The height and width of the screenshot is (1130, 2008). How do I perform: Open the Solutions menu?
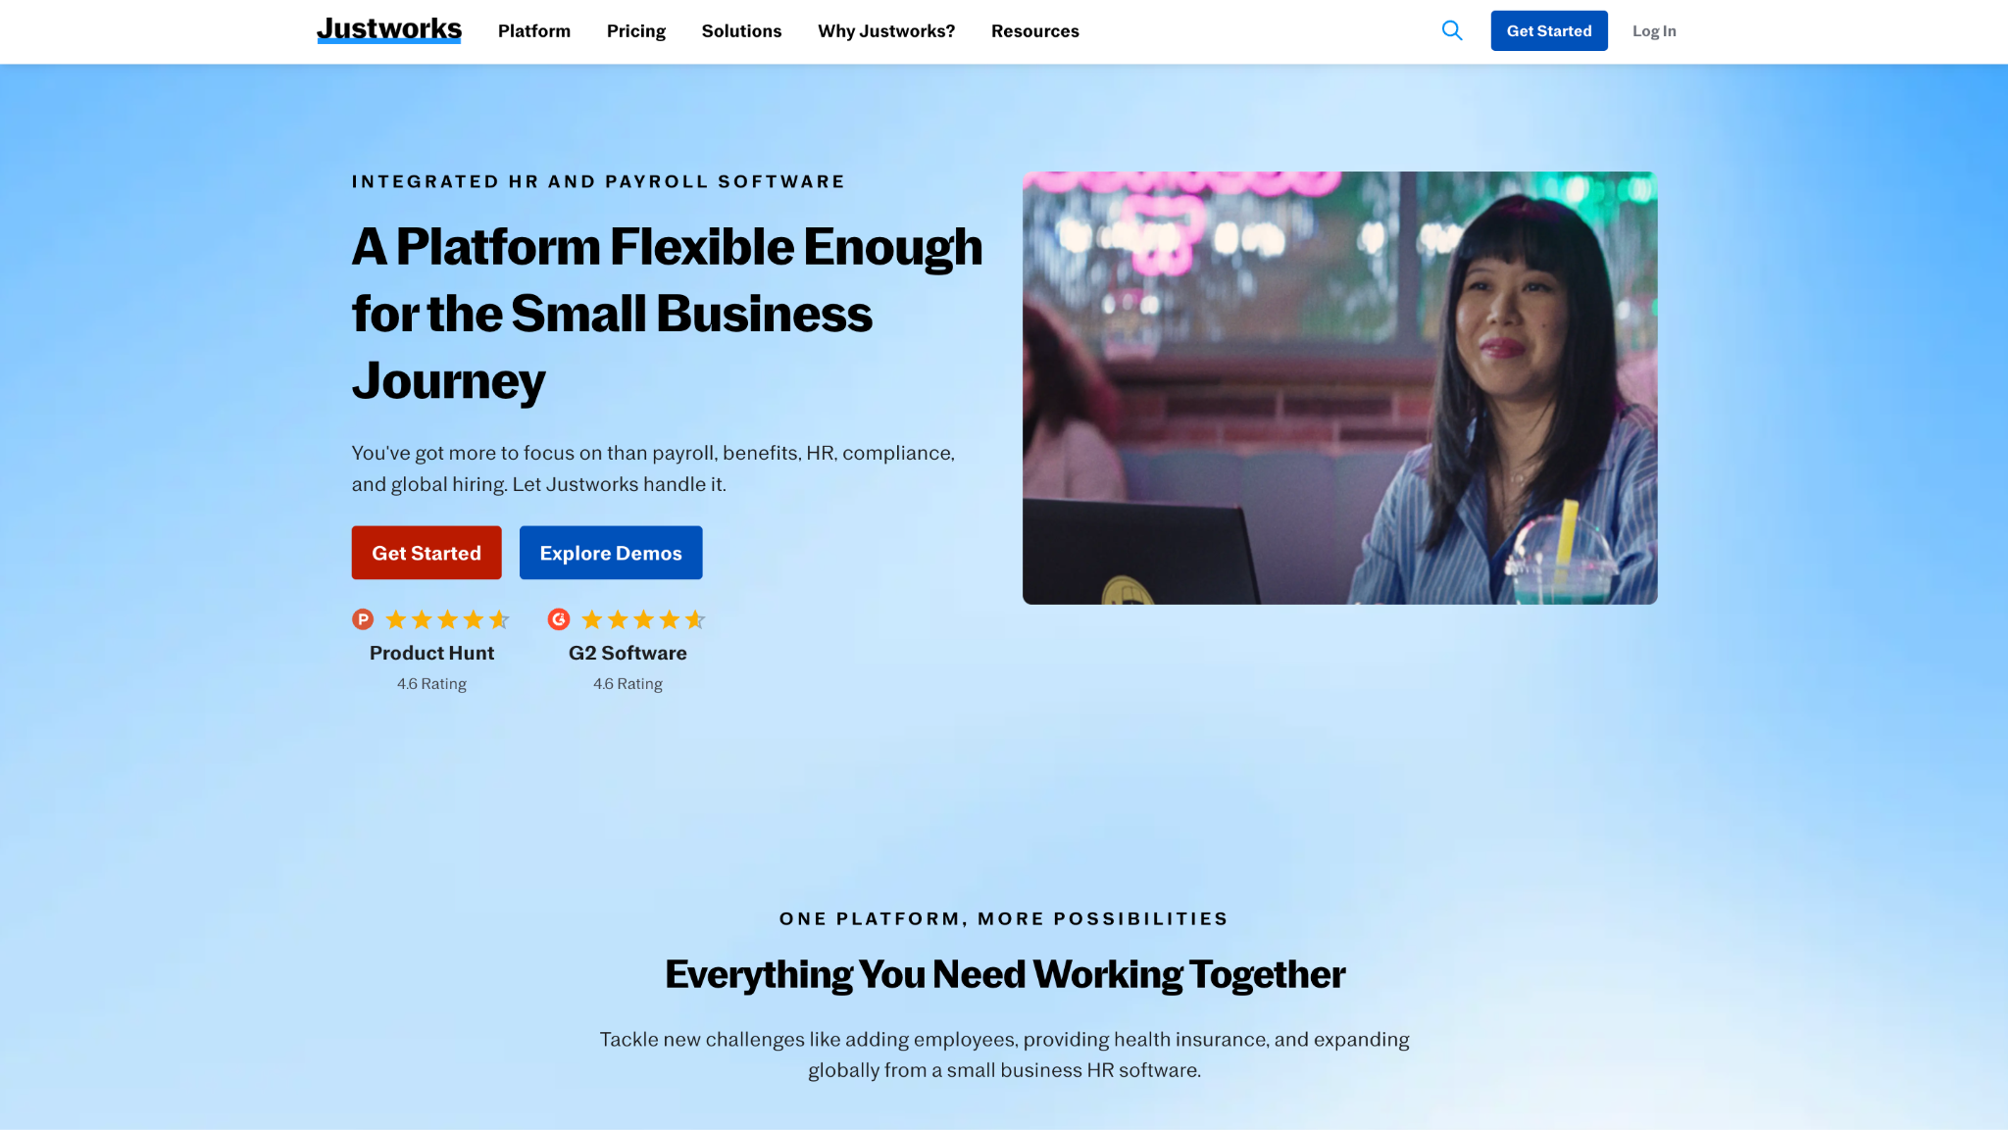click(x=742, y=31)
